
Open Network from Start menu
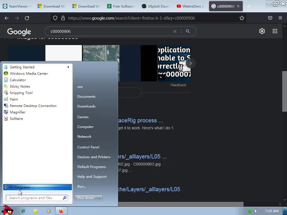click(84, 137)
